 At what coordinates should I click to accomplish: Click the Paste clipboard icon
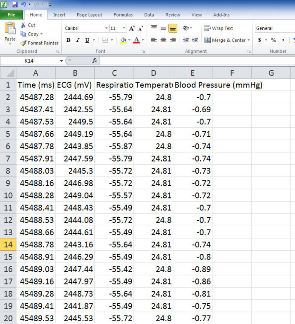tap(10, 29)
